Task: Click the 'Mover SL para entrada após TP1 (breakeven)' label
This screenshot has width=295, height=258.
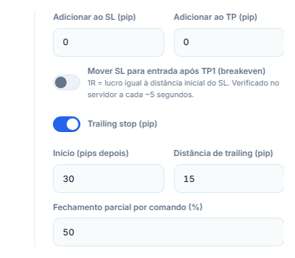Action: pos(176,71)
